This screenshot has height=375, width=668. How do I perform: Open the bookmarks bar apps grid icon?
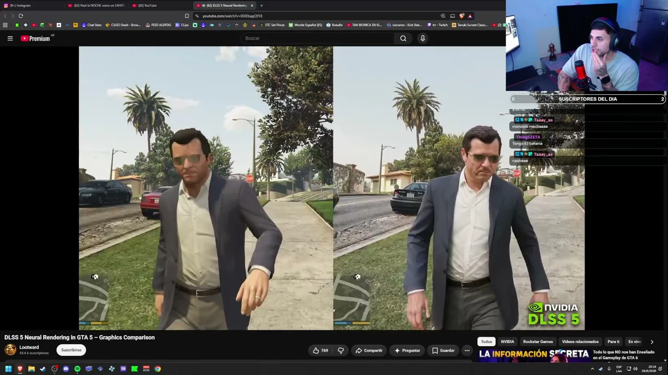point(5,25)
